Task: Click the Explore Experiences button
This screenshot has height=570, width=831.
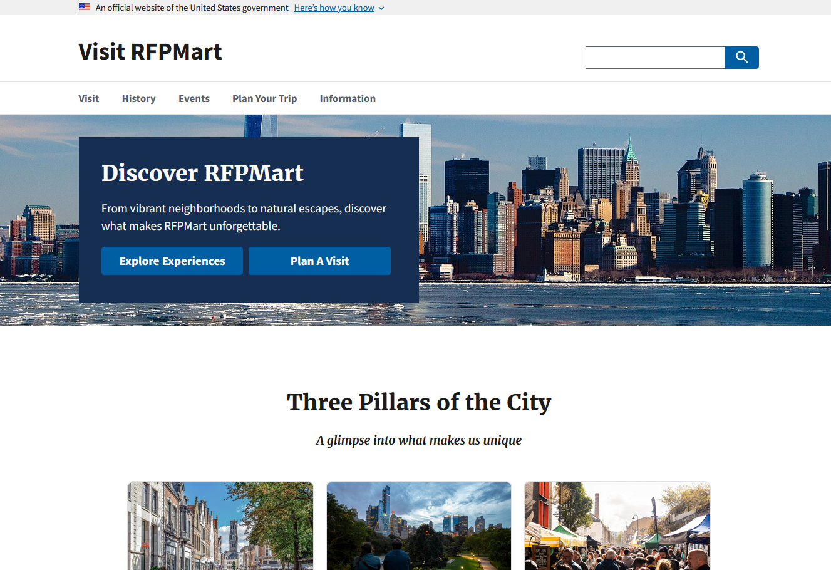Action: point(172,261)
